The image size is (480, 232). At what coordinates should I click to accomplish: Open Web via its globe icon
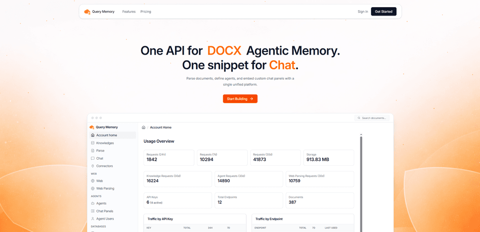tap(93, 181)
